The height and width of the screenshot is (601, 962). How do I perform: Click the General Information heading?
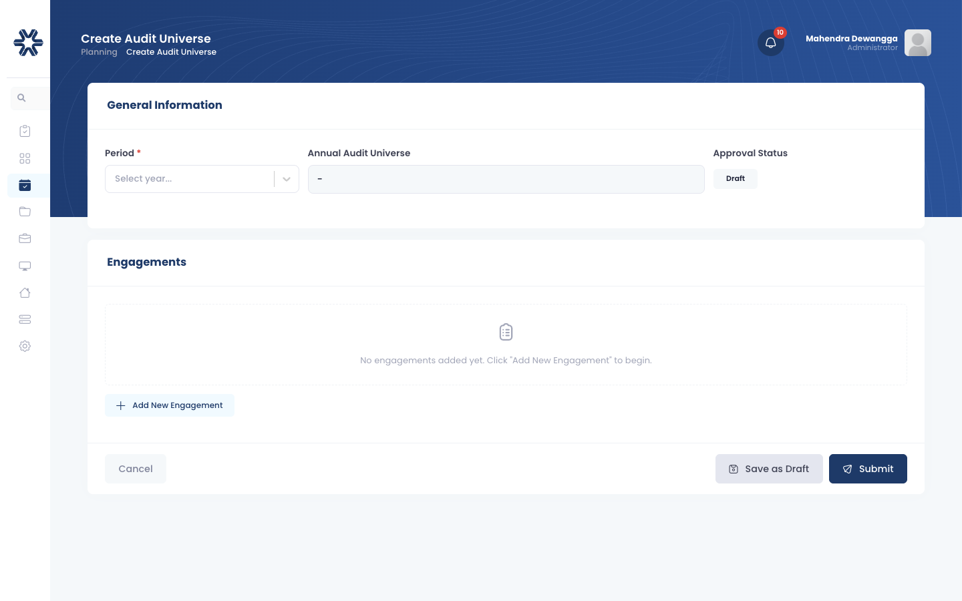point(164,105)
